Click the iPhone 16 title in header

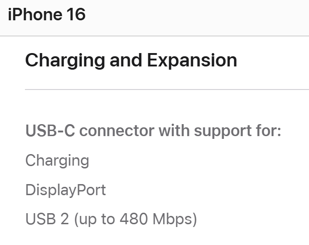coord(47,14)
